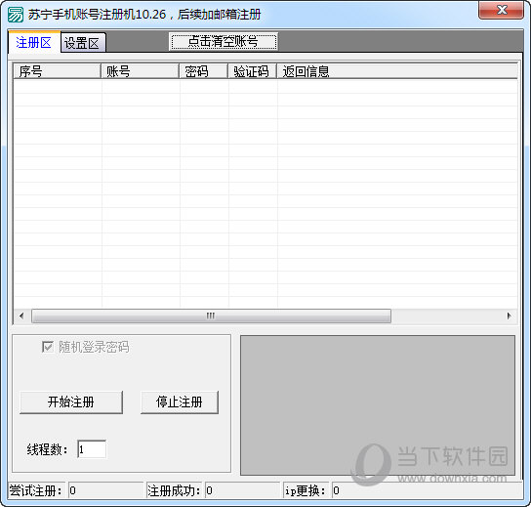531x507 pixels.
Task: Click the 返回信息 column header
Action: [x=397, y=71]
